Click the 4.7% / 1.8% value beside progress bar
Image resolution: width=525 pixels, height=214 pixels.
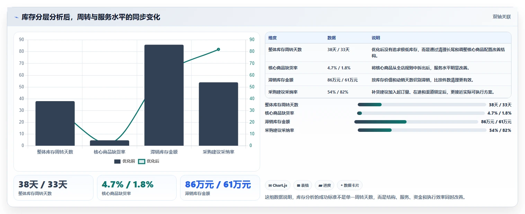499,113
